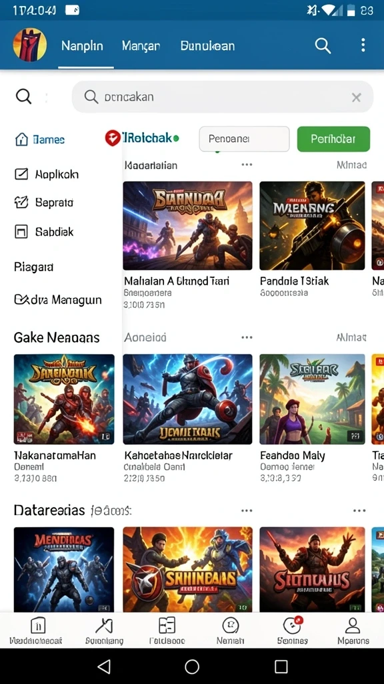
Task: Tap the NakanatamaHan title
Action: click(55, 456)
